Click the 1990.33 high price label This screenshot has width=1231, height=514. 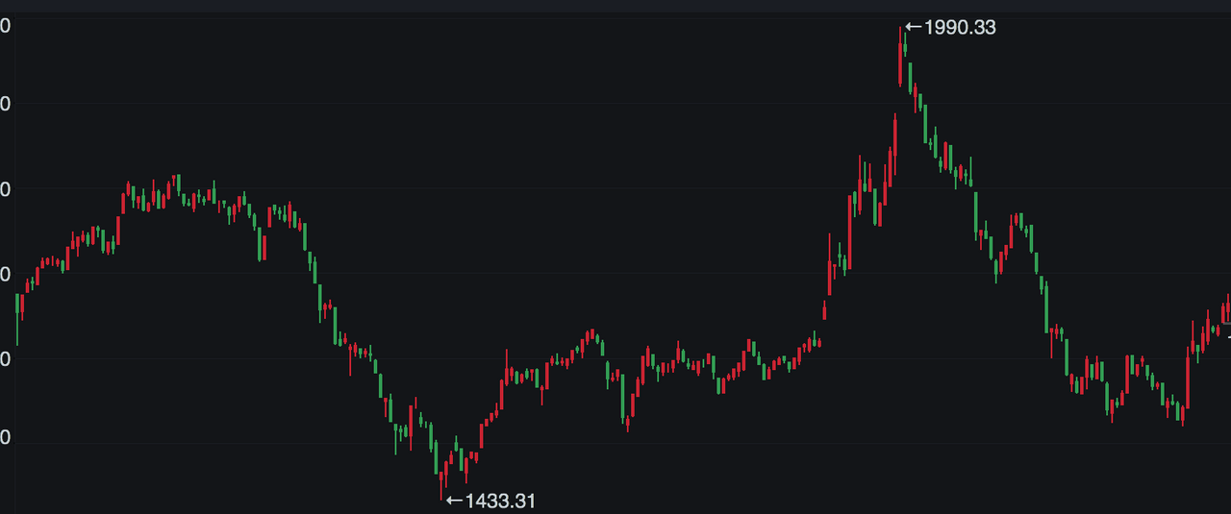[960, 28]
